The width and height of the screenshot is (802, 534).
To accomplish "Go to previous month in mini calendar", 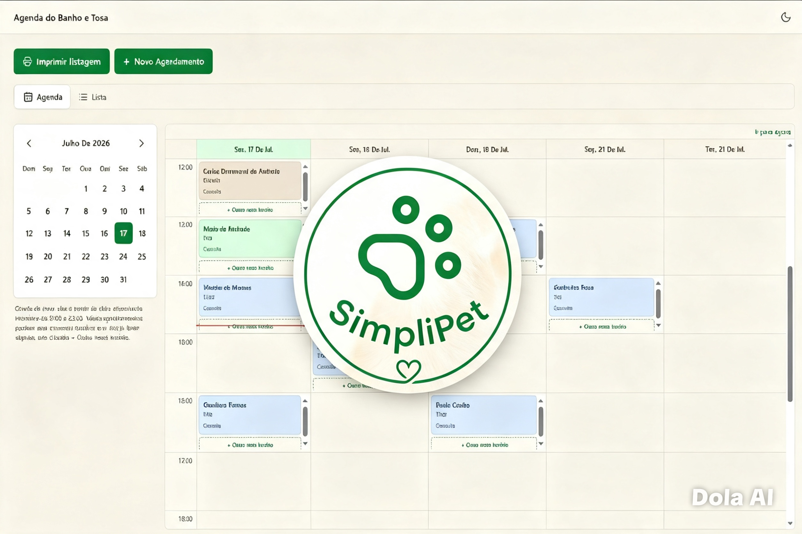I will click(29, 143).
